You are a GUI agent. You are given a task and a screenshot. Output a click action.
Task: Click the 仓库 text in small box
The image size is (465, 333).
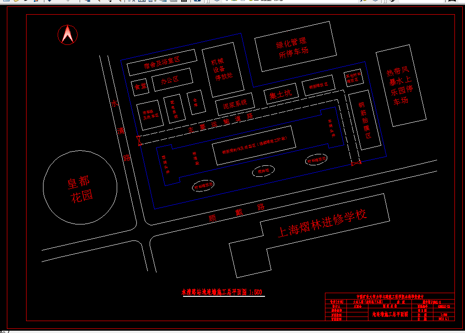[x=195, y=103]
